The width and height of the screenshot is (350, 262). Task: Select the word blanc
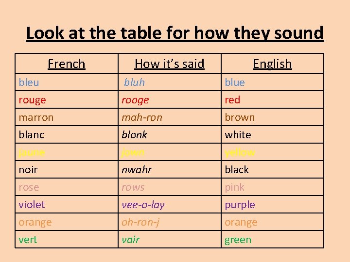point(32,134)
